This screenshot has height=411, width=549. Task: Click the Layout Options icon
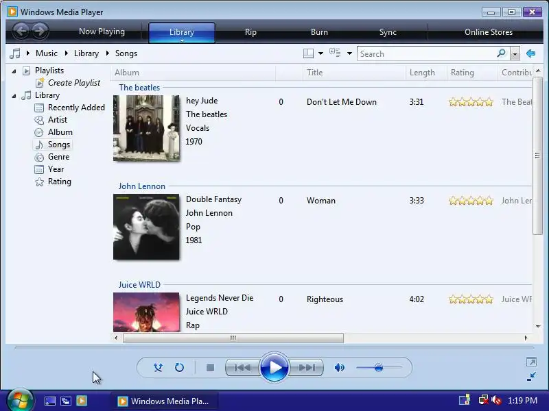tap(308, 53)
